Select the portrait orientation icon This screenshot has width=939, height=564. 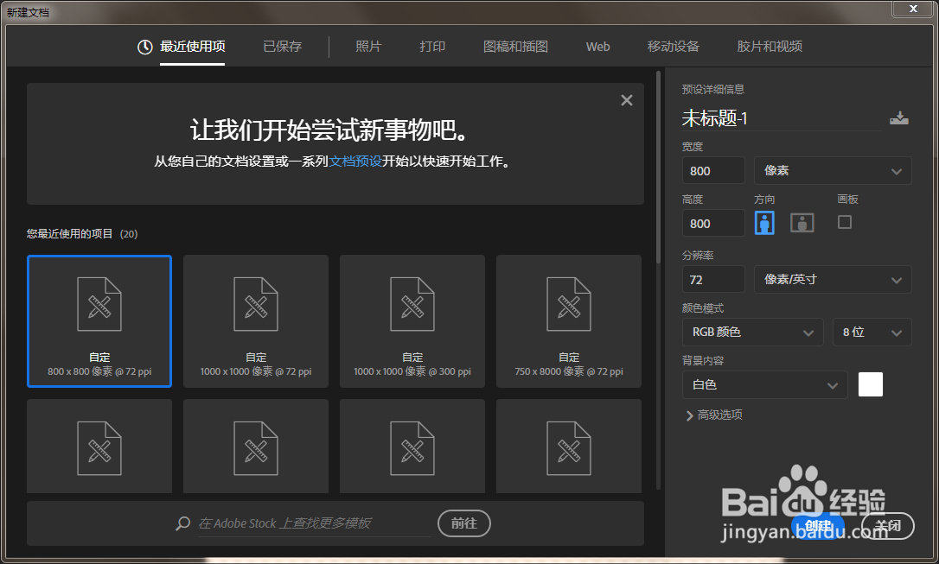(764, 222)
